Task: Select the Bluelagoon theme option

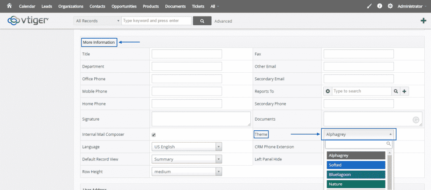Action: point(356,174)
